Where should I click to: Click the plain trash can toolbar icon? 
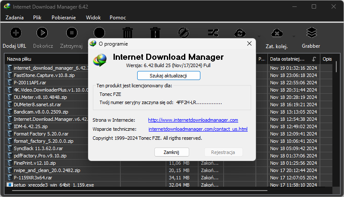pos(128,33)
